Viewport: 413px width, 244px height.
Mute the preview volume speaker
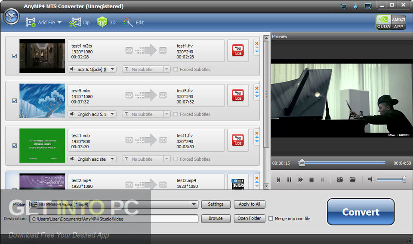pyautogui.click(x=371, y=179)
